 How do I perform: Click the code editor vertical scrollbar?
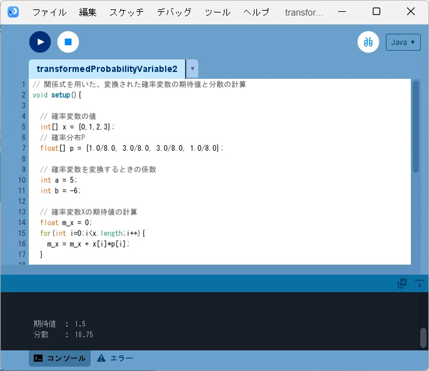coord(416,126)
